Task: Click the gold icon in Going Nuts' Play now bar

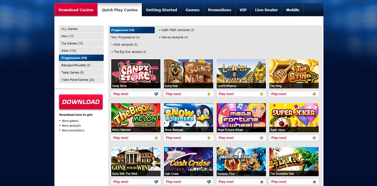Action: pos(209,94)
